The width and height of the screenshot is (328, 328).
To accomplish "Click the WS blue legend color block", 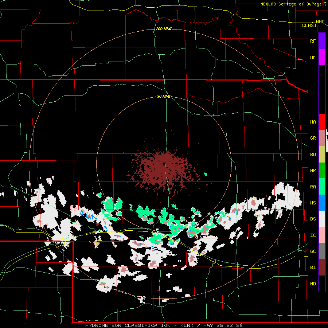I will pos(322,203).
